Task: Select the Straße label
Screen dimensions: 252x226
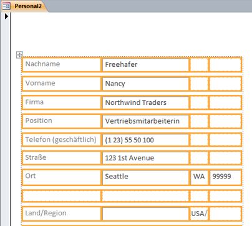Action: coord(61,158)
